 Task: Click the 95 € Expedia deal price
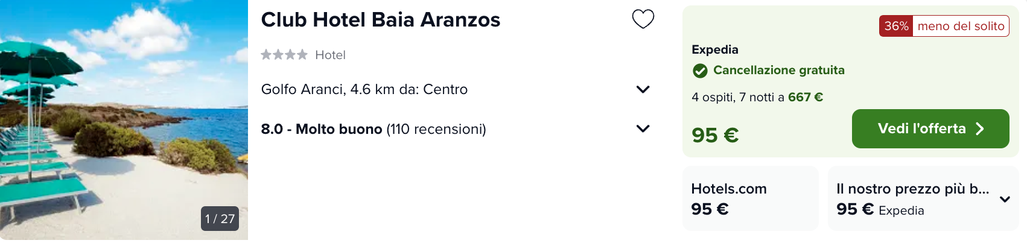pyautogui.click(x=715, y=135)
